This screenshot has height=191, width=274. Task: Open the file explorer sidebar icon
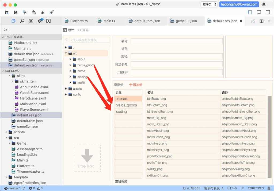pos(13,21)
